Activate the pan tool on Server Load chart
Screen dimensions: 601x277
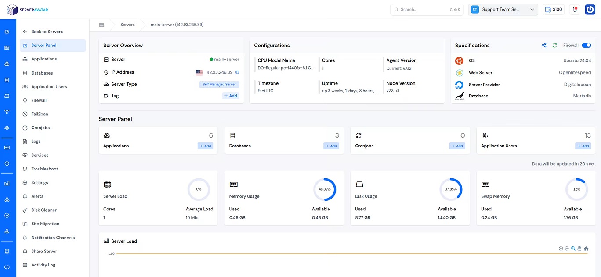tap(579, 248)
